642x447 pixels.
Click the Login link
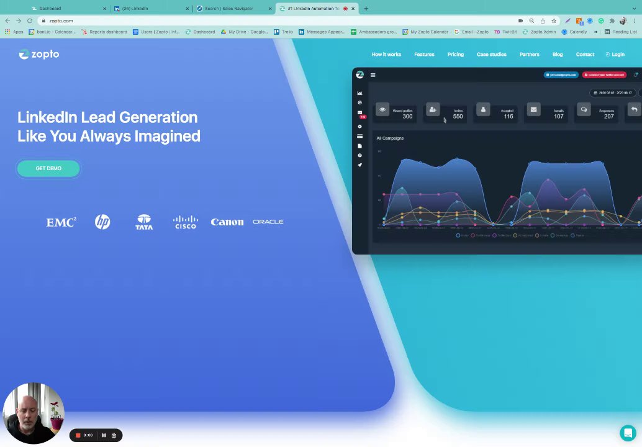[615, 54]
